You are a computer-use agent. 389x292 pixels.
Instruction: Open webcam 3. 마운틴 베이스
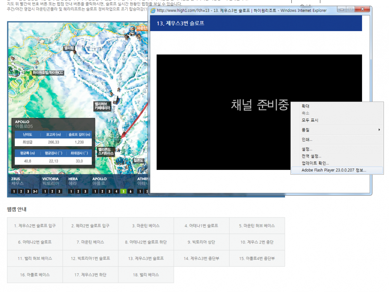point(146,226)
